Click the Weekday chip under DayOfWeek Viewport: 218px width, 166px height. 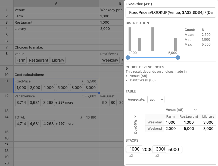coord(110,60)
